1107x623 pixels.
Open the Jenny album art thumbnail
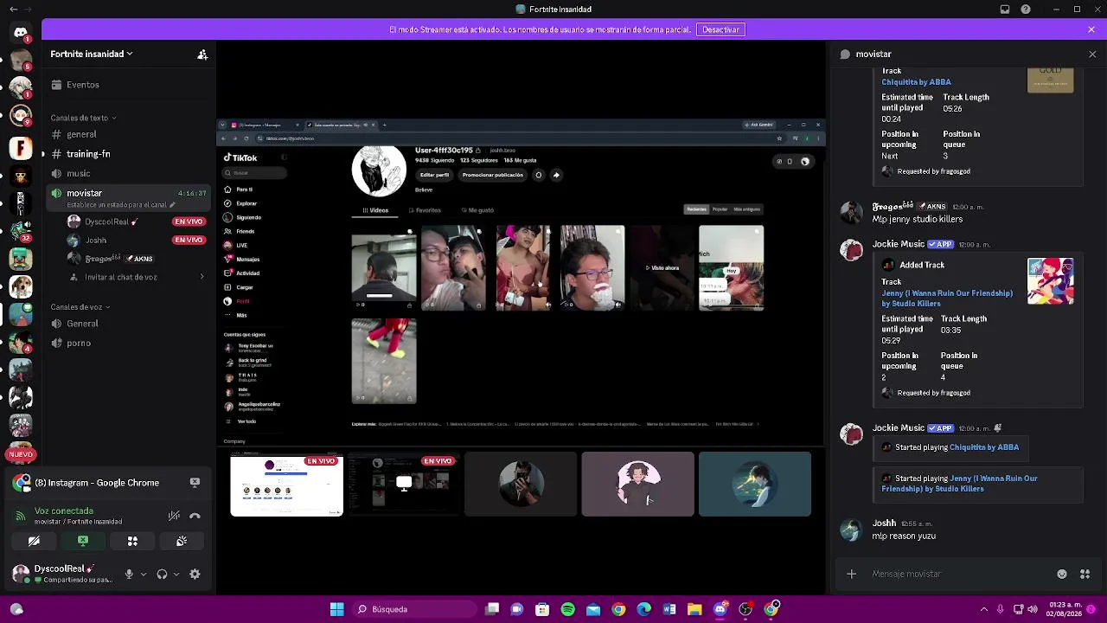coord(1051,281)
